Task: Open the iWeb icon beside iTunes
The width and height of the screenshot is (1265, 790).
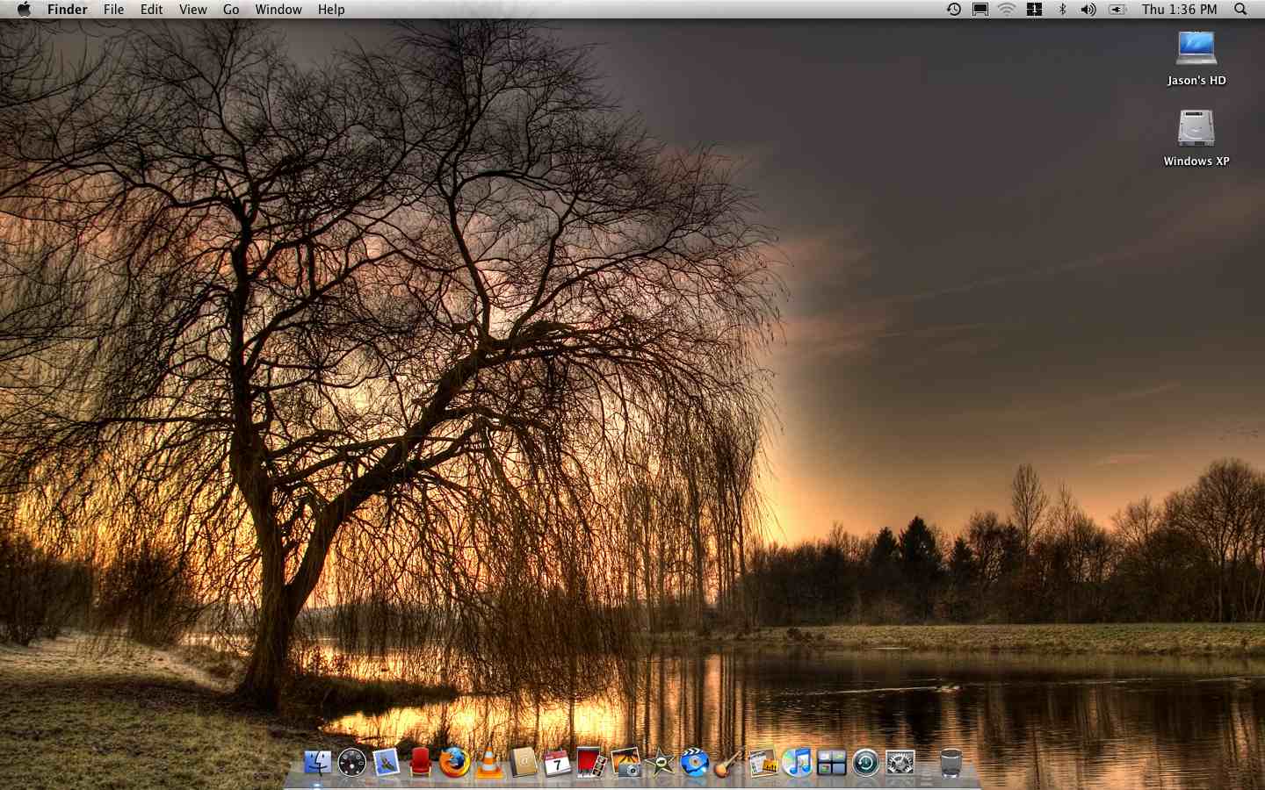Action: click(x=763, y=763)
